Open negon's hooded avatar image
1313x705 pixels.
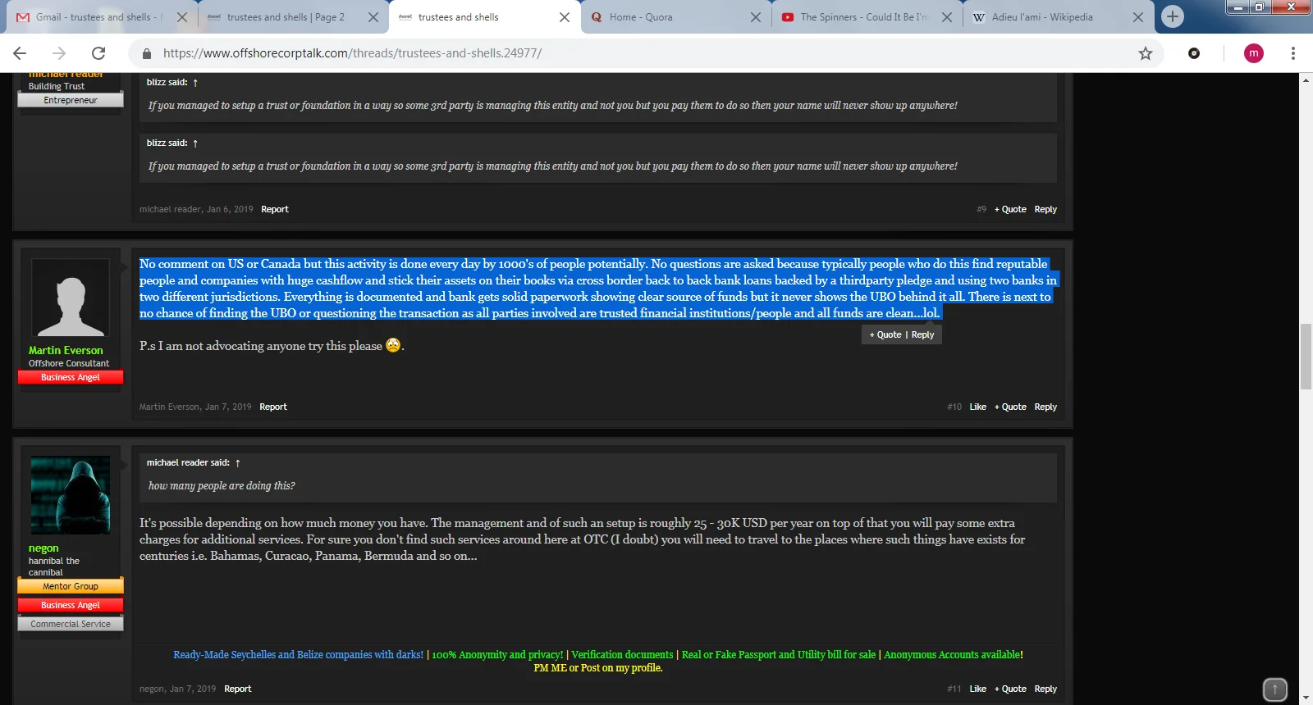tap(71, 495)
